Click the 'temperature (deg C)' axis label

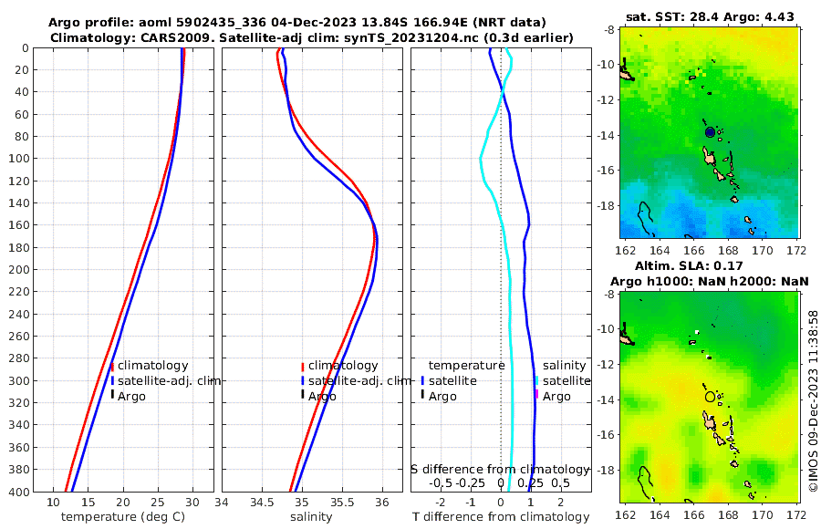click(x=123, y=517)
